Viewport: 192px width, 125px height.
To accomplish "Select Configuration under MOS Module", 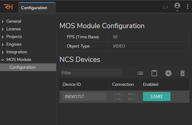I will tap(22, 67).
